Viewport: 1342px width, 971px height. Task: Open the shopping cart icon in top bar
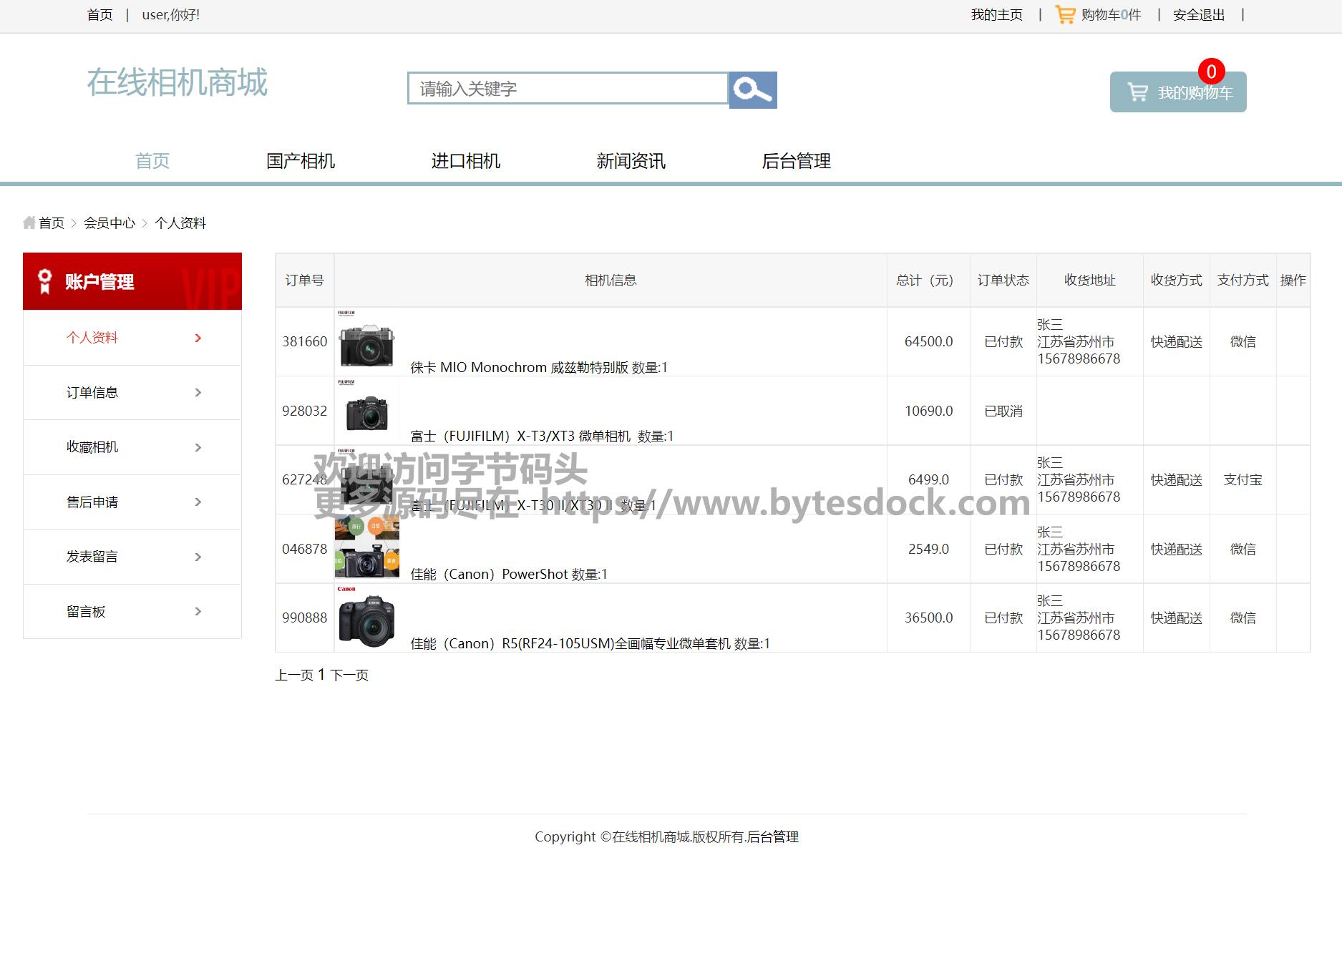coord(1065,15)
